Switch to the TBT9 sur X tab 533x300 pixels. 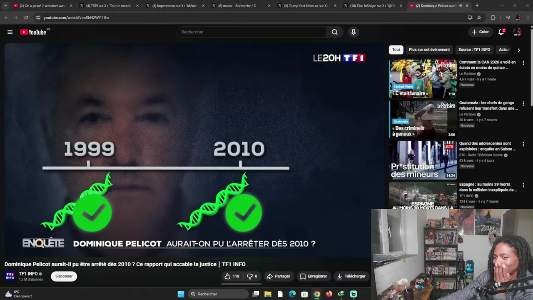pyautogui.click(x=109, y=6)
